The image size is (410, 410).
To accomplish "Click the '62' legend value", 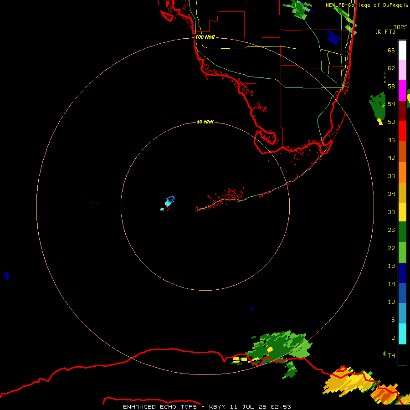I will pos(391,68).
